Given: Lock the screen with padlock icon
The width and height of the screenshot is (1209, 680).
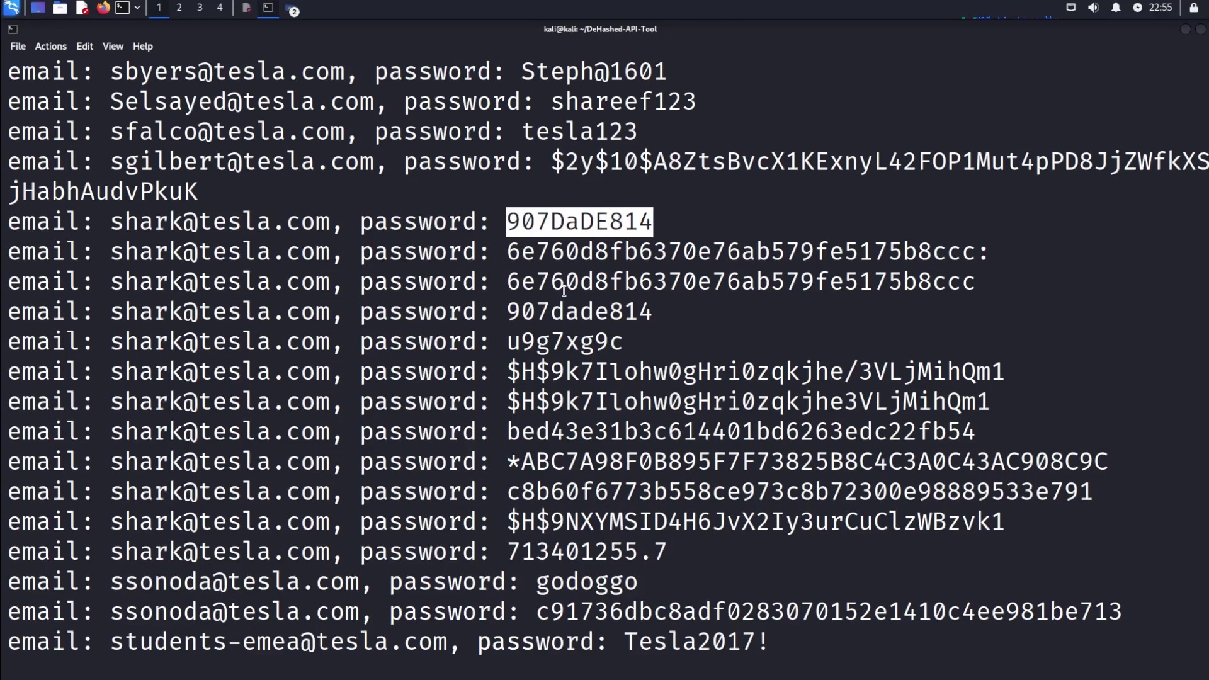Looking at the screenshot, I should click(1193, 8).
